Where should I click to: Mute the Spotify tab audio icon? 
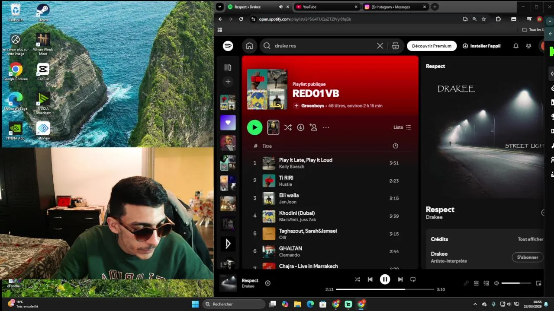(280, 7)
